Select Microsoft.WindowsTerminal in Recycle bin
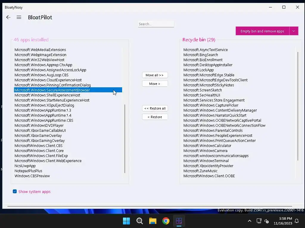The height and width of the screenshot is (228, 305). [239, 161]
